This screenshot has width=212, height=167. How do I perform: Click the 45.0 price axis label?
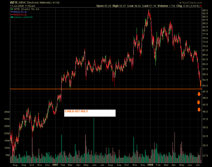point(205,98)
